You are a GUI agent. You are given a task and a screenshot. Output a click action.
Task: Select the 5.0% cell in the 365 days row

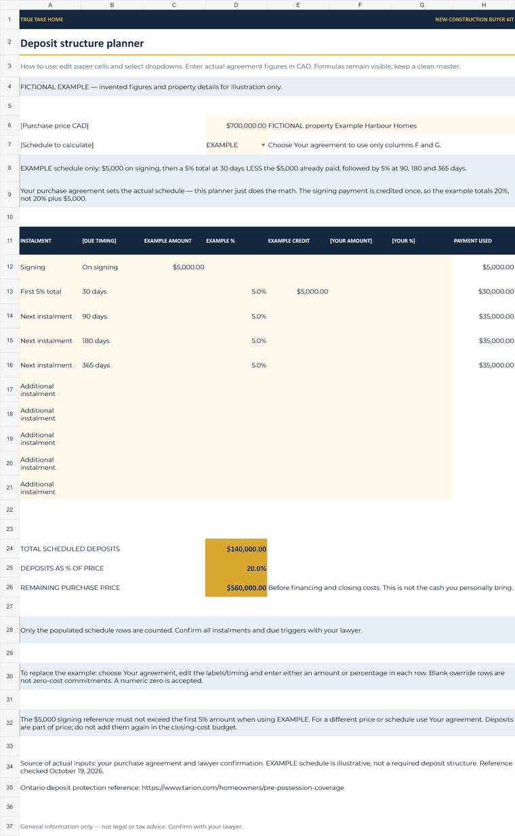(236, 365)
